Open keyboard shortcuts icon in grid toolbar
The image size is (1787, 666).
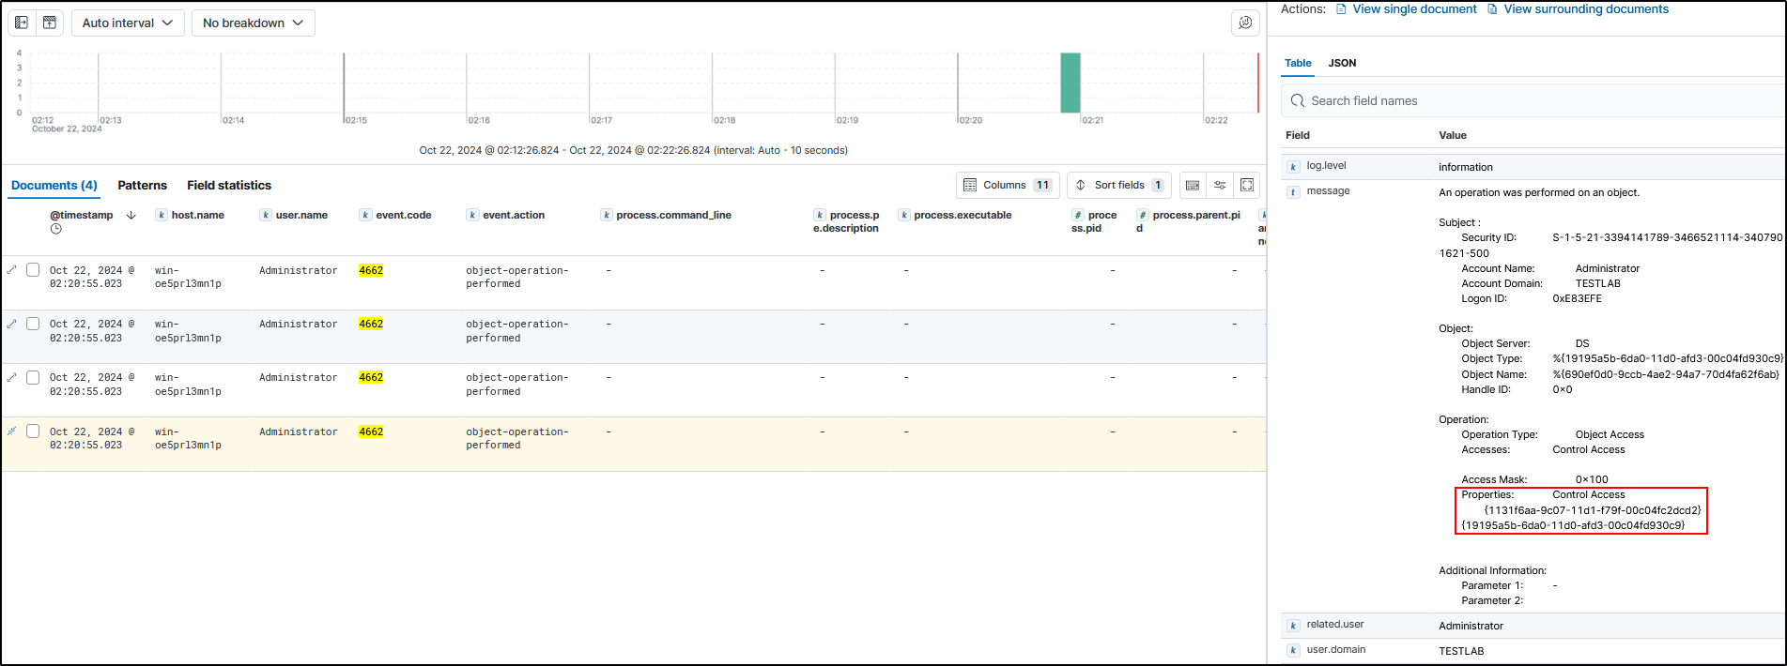coord(1193,185)
